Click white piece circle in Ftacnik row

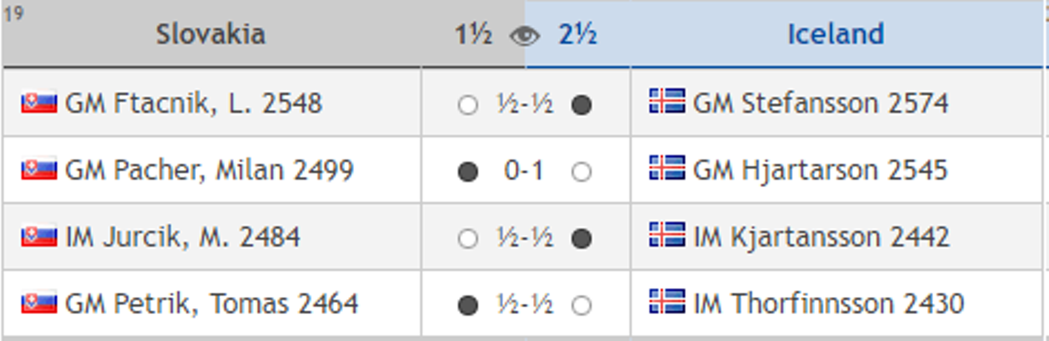click(467, 105)
